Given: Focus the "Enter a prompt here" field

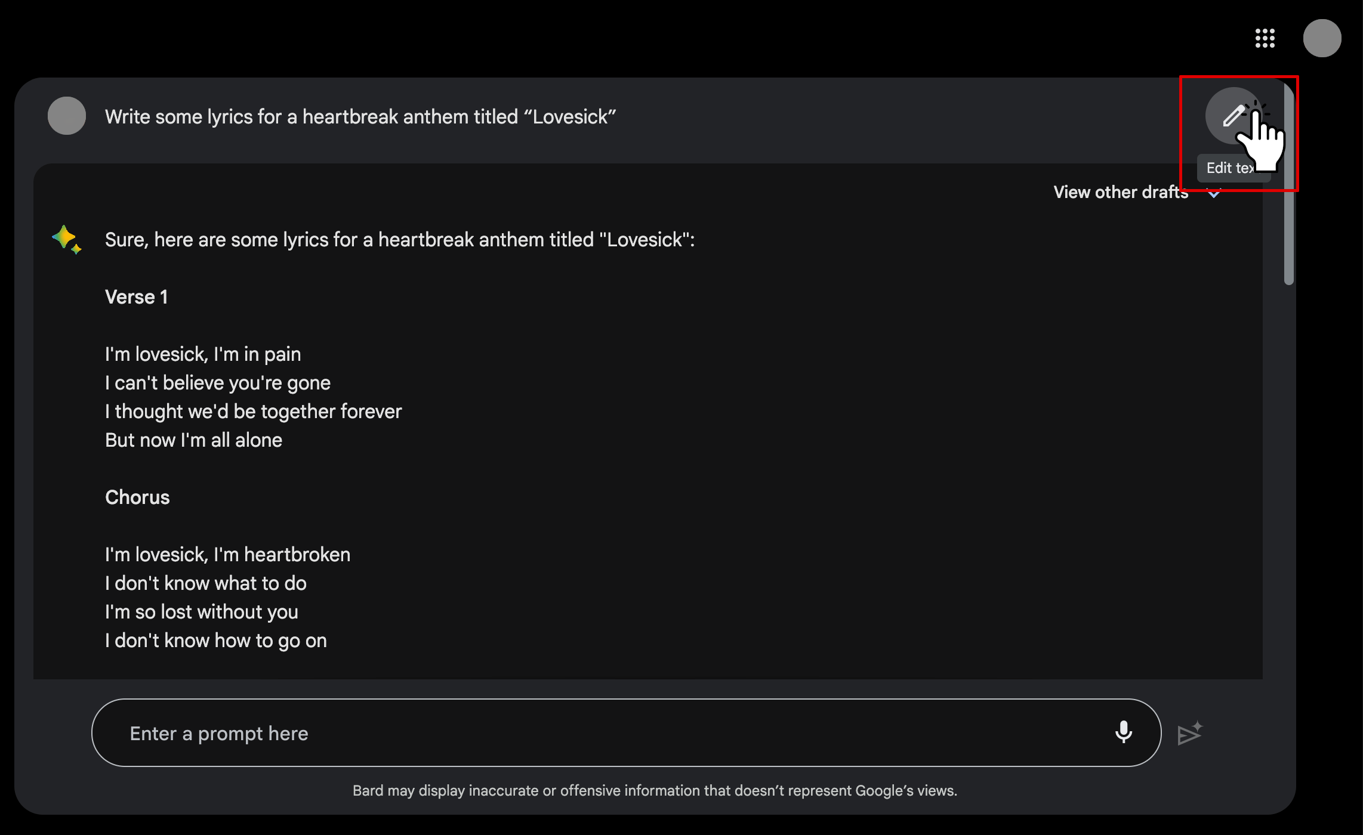Looking at the screenshot, I should tap(597, 733).
